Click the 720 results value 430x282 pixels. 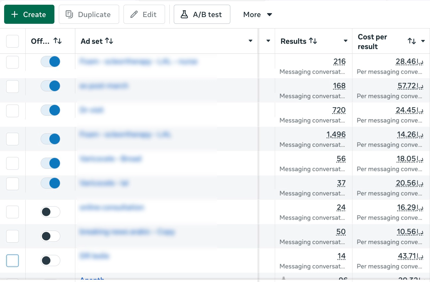(339, 110)
